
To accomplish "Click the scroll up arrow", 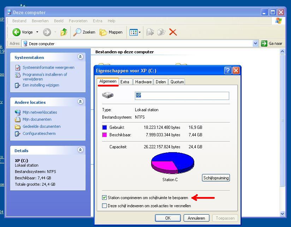I will (282, 52).
